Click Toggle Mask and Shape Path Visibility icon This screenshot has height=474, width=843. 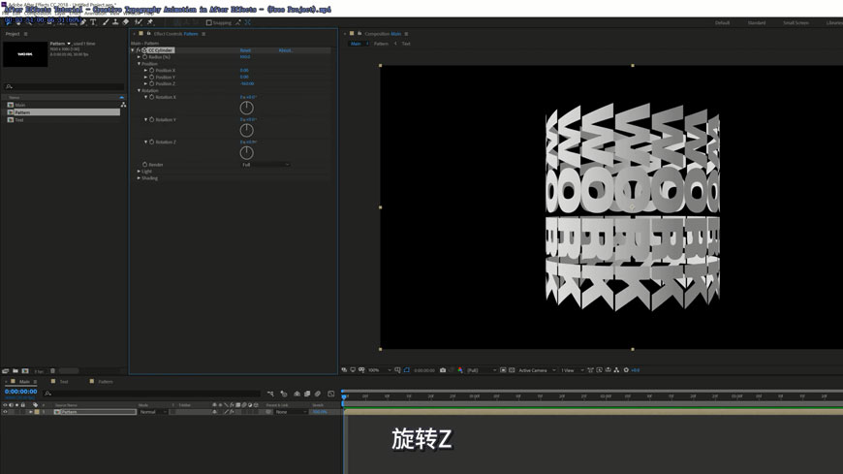point(406,370)
